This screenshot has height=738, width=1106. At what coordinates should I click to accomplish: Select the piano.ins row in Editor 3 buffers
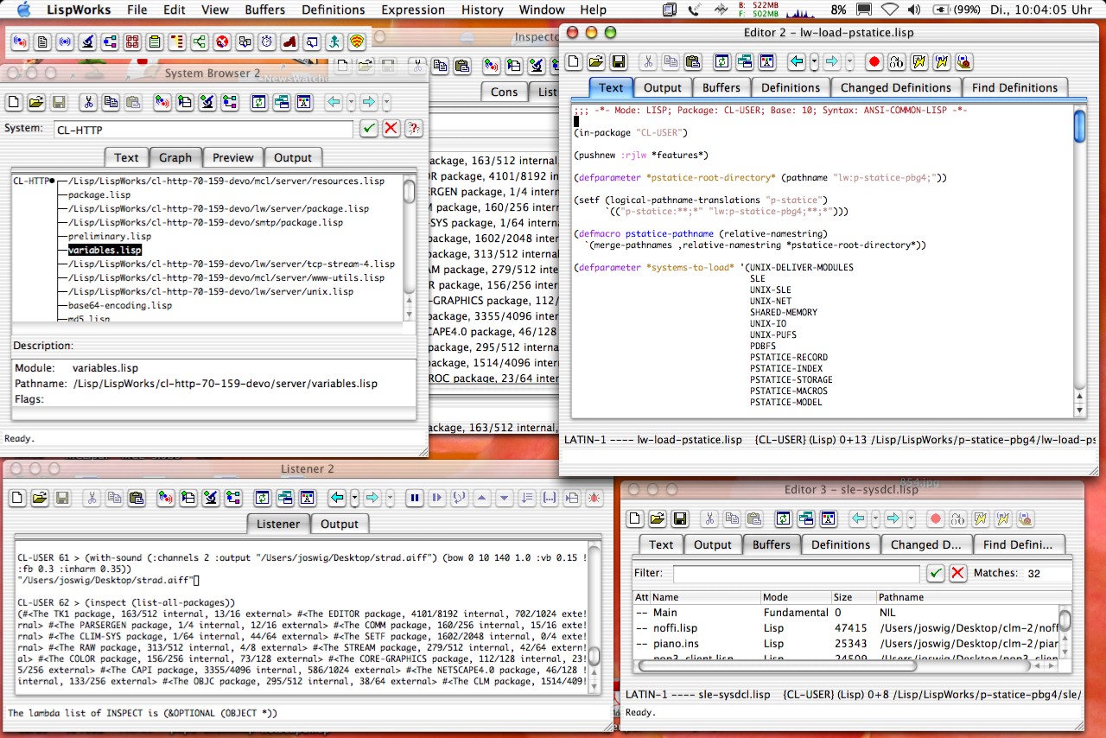pyautogui.click(x=846, y=644)
